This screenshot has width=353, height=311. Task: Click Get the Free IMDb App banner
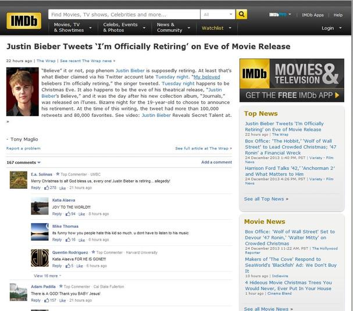(292, 80)
